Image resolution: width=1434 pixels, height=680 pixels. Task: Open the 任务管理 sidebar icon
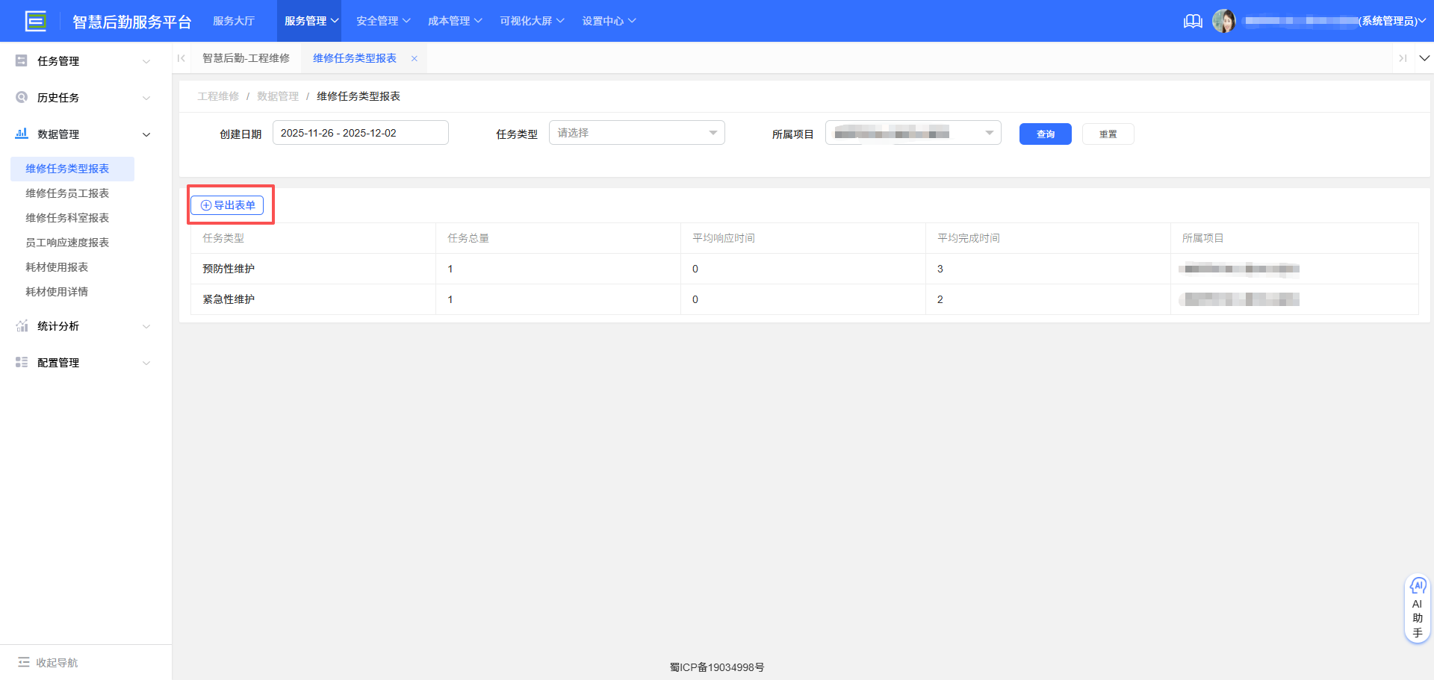coord(21,60)
